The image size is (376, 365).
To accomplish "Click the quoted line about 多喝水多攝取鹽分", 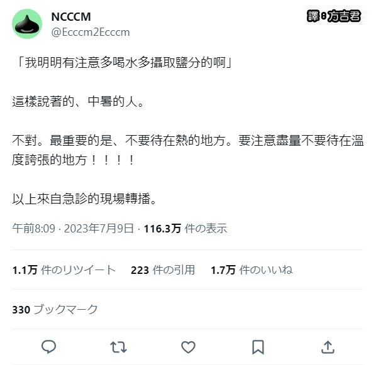I will [x=124, y=63].
